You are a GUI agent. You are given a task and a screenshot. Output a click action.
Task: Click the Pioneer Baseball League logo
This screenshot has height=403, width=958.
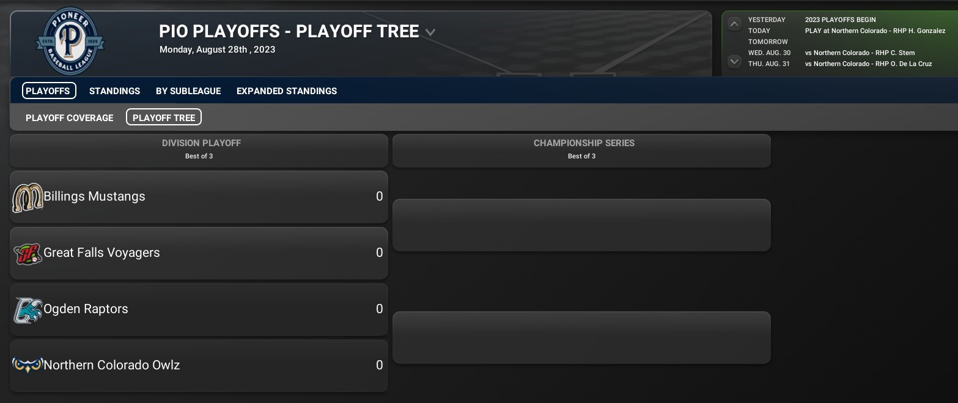click(x=70, y=42)
